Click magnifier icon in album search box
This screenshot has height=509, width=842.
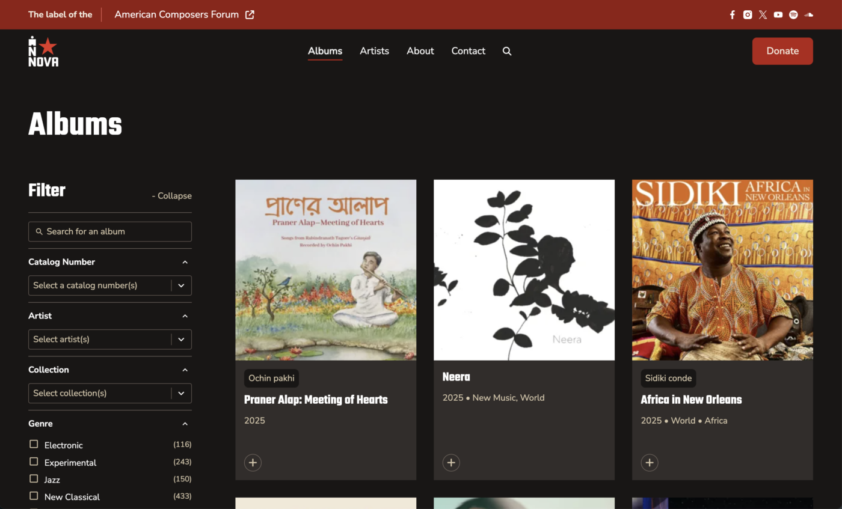(39, 231)
